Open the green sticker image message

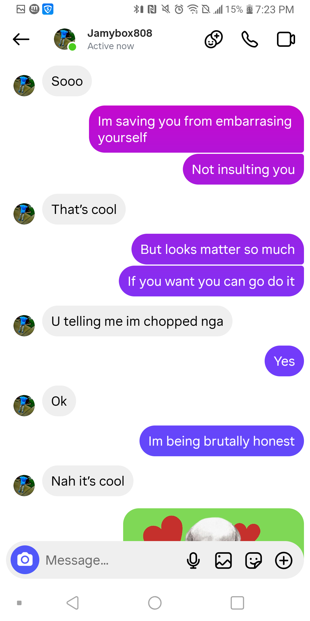(214, 525)
